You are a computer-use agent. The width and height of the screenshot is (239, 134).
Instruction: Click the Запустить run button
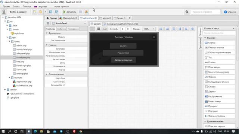(69, 12)
